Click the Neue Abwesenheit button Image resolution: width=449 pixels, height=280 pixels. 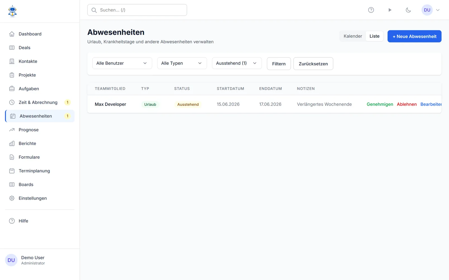coord(414,36)
